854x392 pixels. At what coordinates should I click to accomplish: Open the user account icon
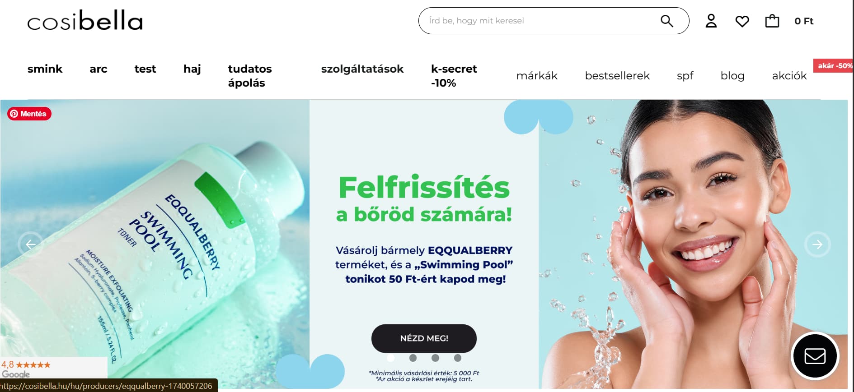(711, 21)
